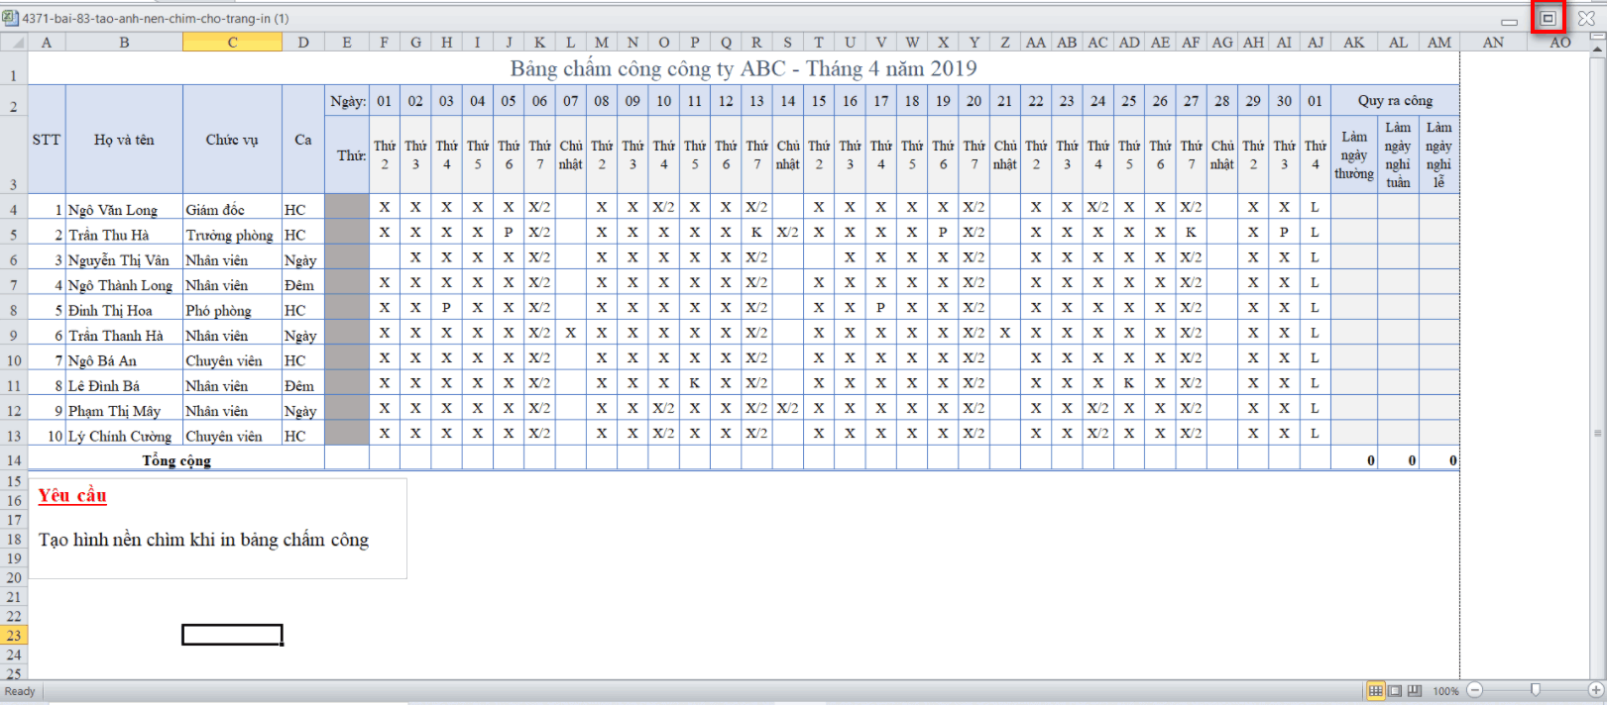Image resolution: width=1607 pixels, height=705 pixels.
Task: Click the Họ và tên header cell
Action: 124,140
